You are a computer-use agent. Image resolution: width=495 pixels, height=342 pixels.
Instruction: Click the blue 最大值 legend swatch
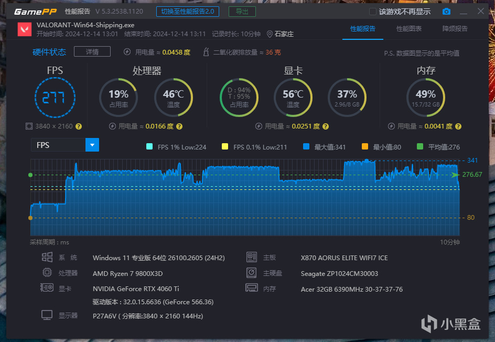306,146
